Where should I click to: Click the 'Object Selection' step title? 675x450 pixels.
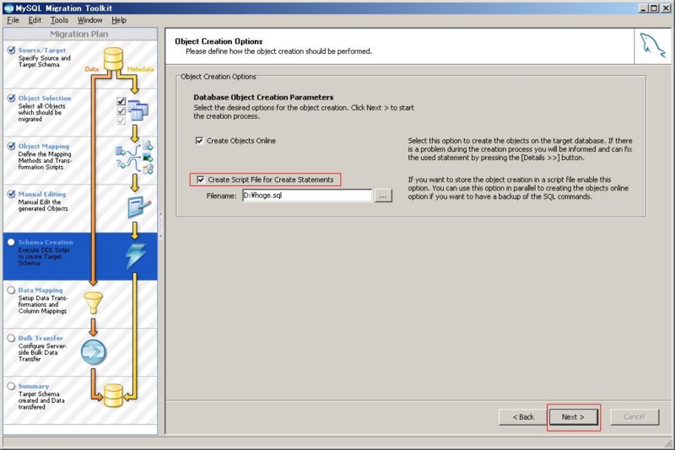pyautogui.click(x=45, y=99)
